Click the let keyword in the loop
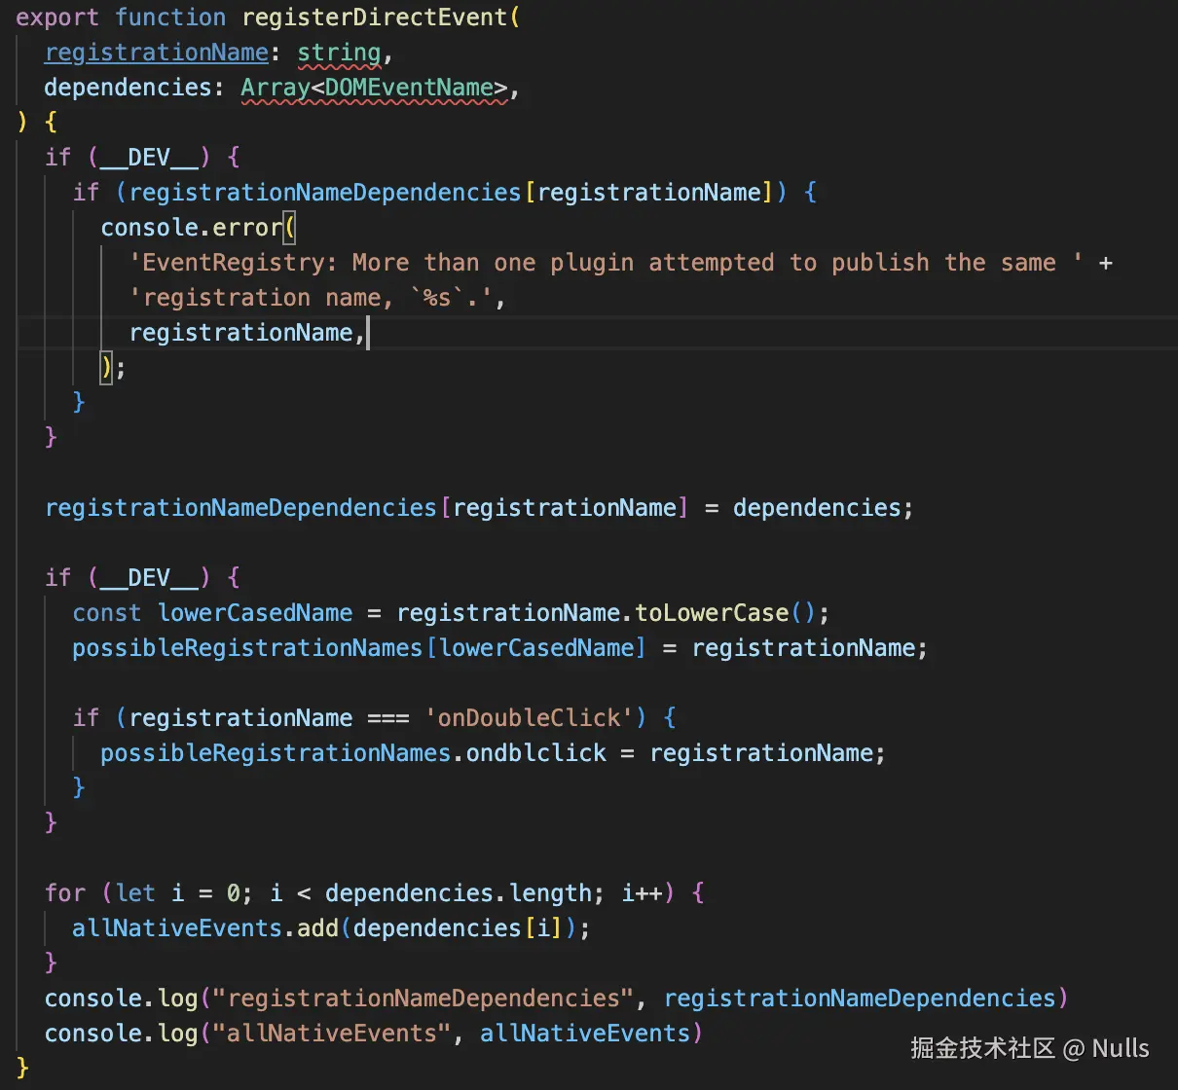 point(135,893)
